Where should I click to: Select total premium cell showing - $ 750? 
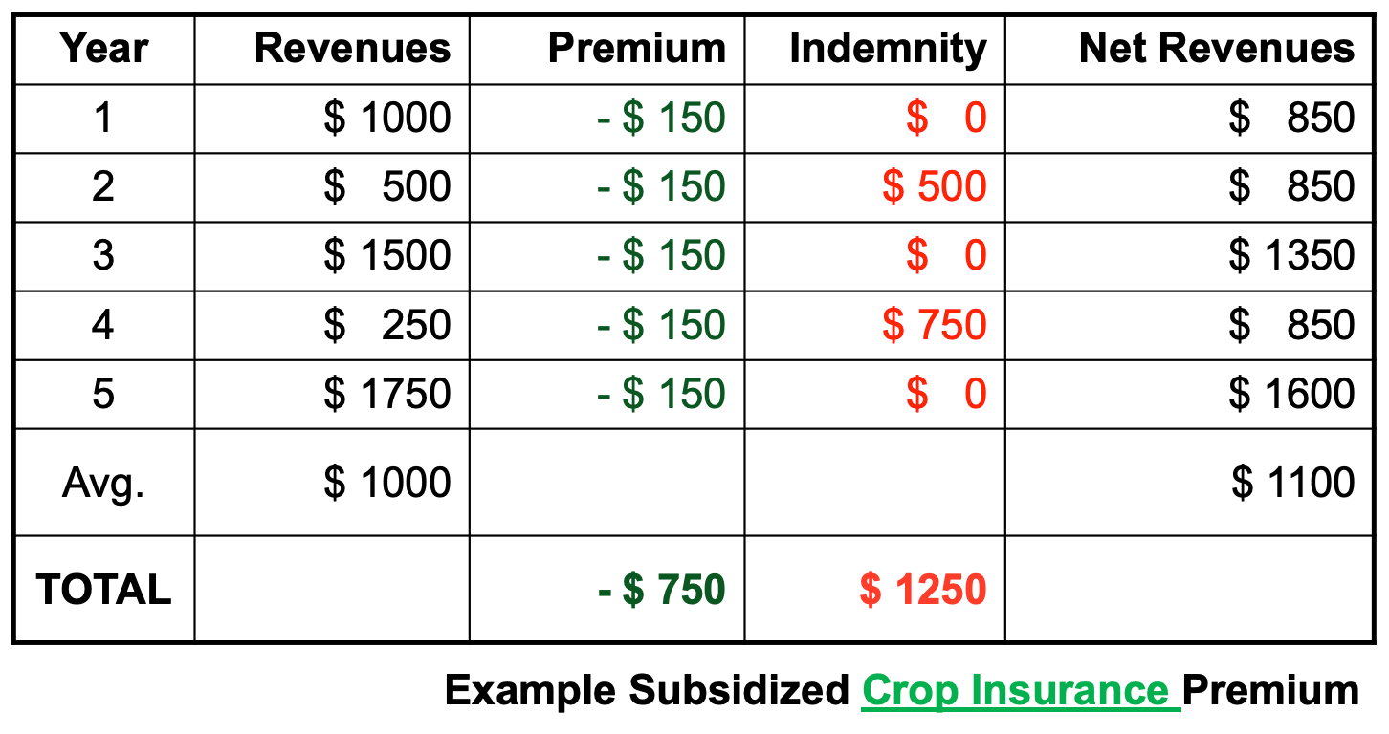pyautogui.click(x=661, y=589)
